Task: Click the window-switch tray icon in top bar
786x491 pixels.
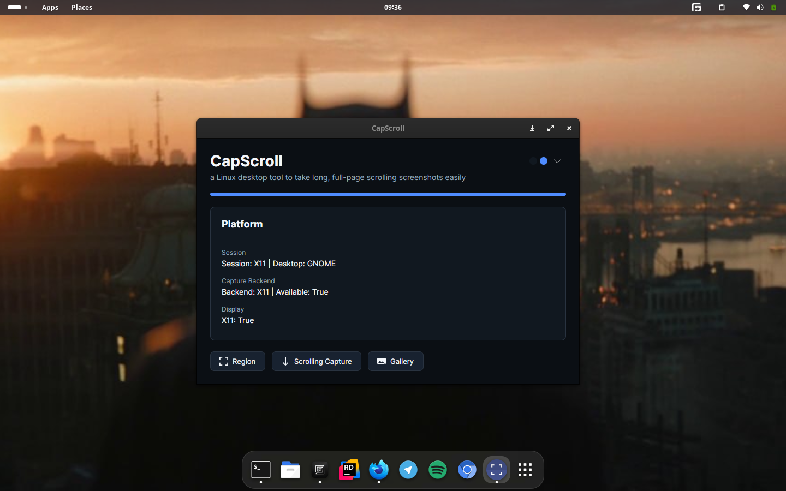Action: tap(696, 7)
